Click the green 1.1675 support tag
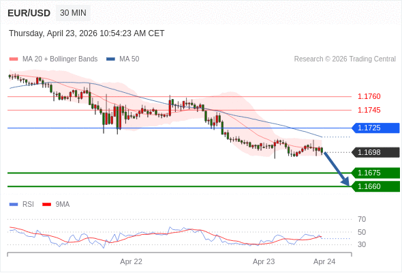This screenshot has width=402, height=273. [x=375, y=173]
